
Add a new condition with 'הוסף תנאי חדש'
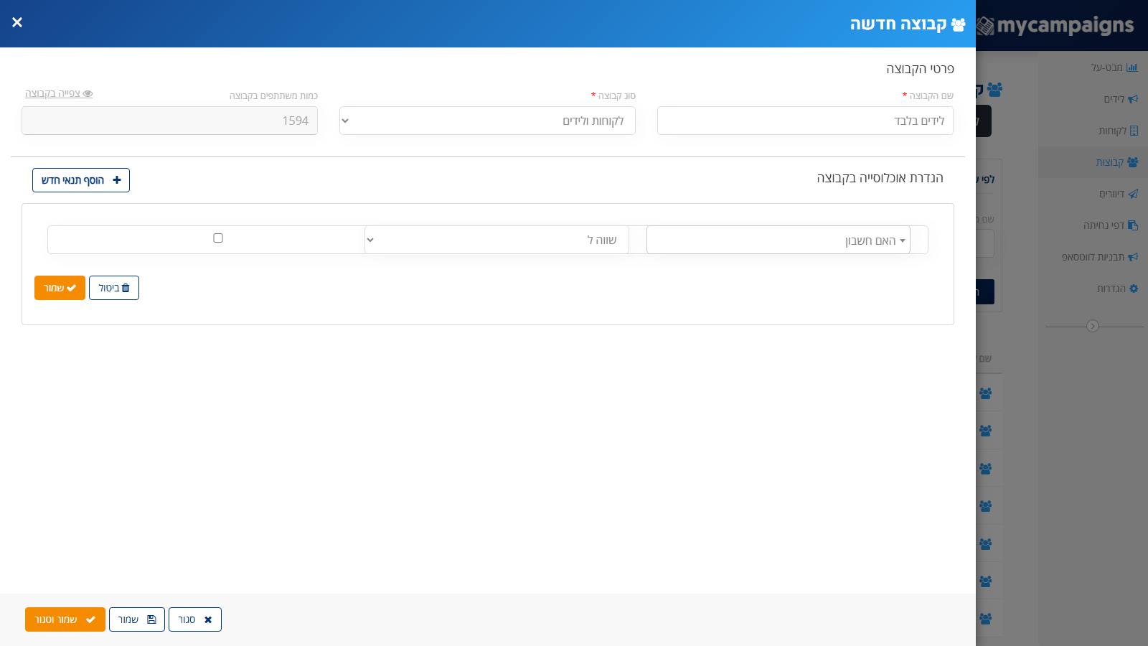(81, 180)
